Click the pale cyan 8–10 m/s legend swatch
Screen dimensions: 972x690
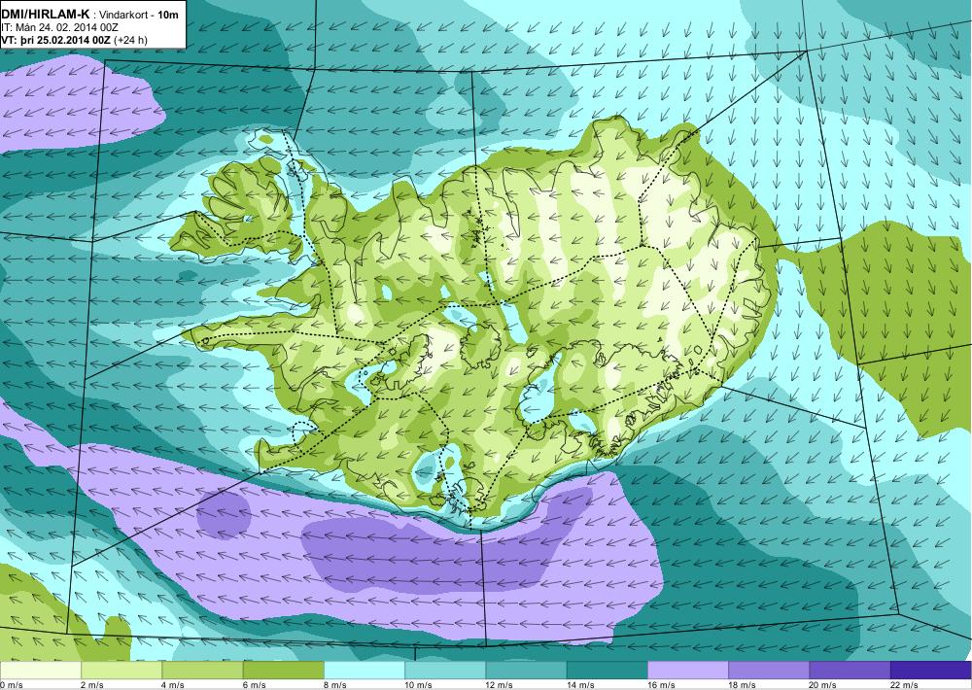click(364, 671)
